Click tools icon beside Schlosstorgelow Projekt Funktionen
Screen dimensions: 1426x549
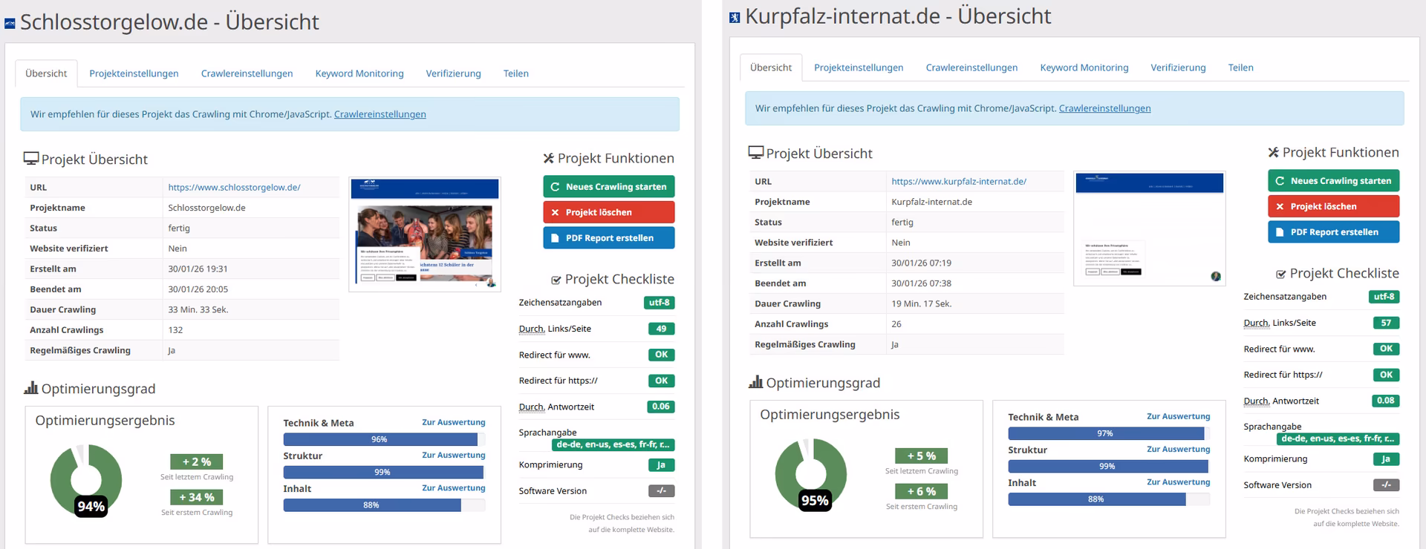(x=549, y=158)
